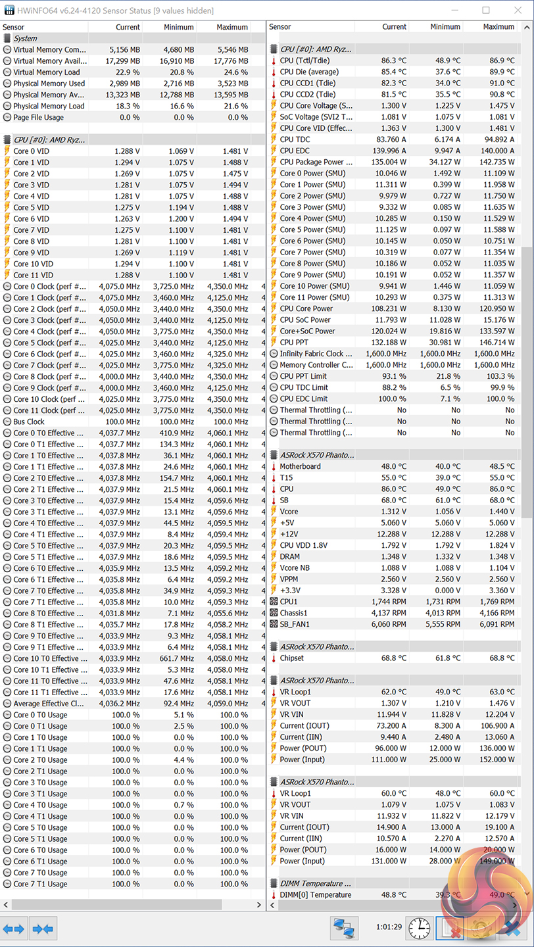Click right pane Maximum column header

(492, 27)
